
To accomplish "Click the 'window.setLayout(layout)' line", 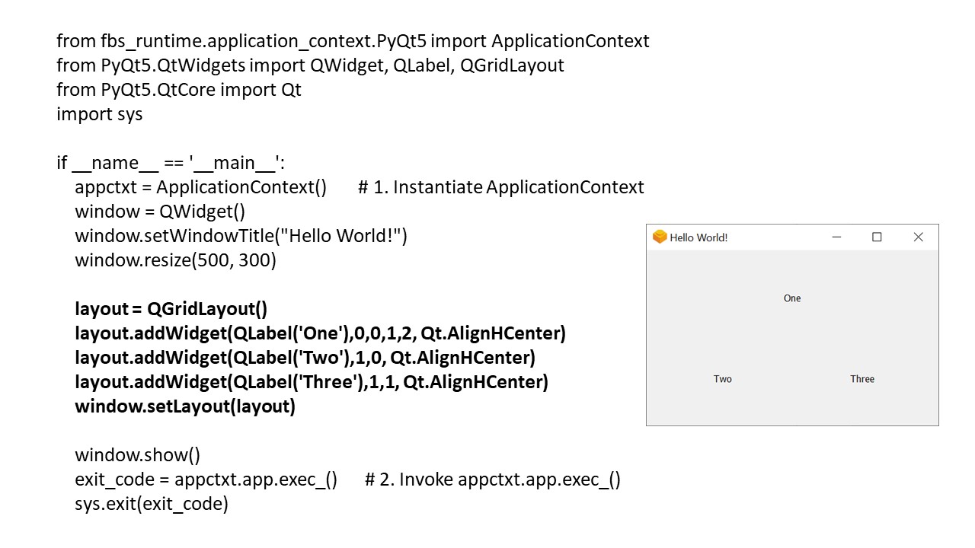I will click(184, 406).
